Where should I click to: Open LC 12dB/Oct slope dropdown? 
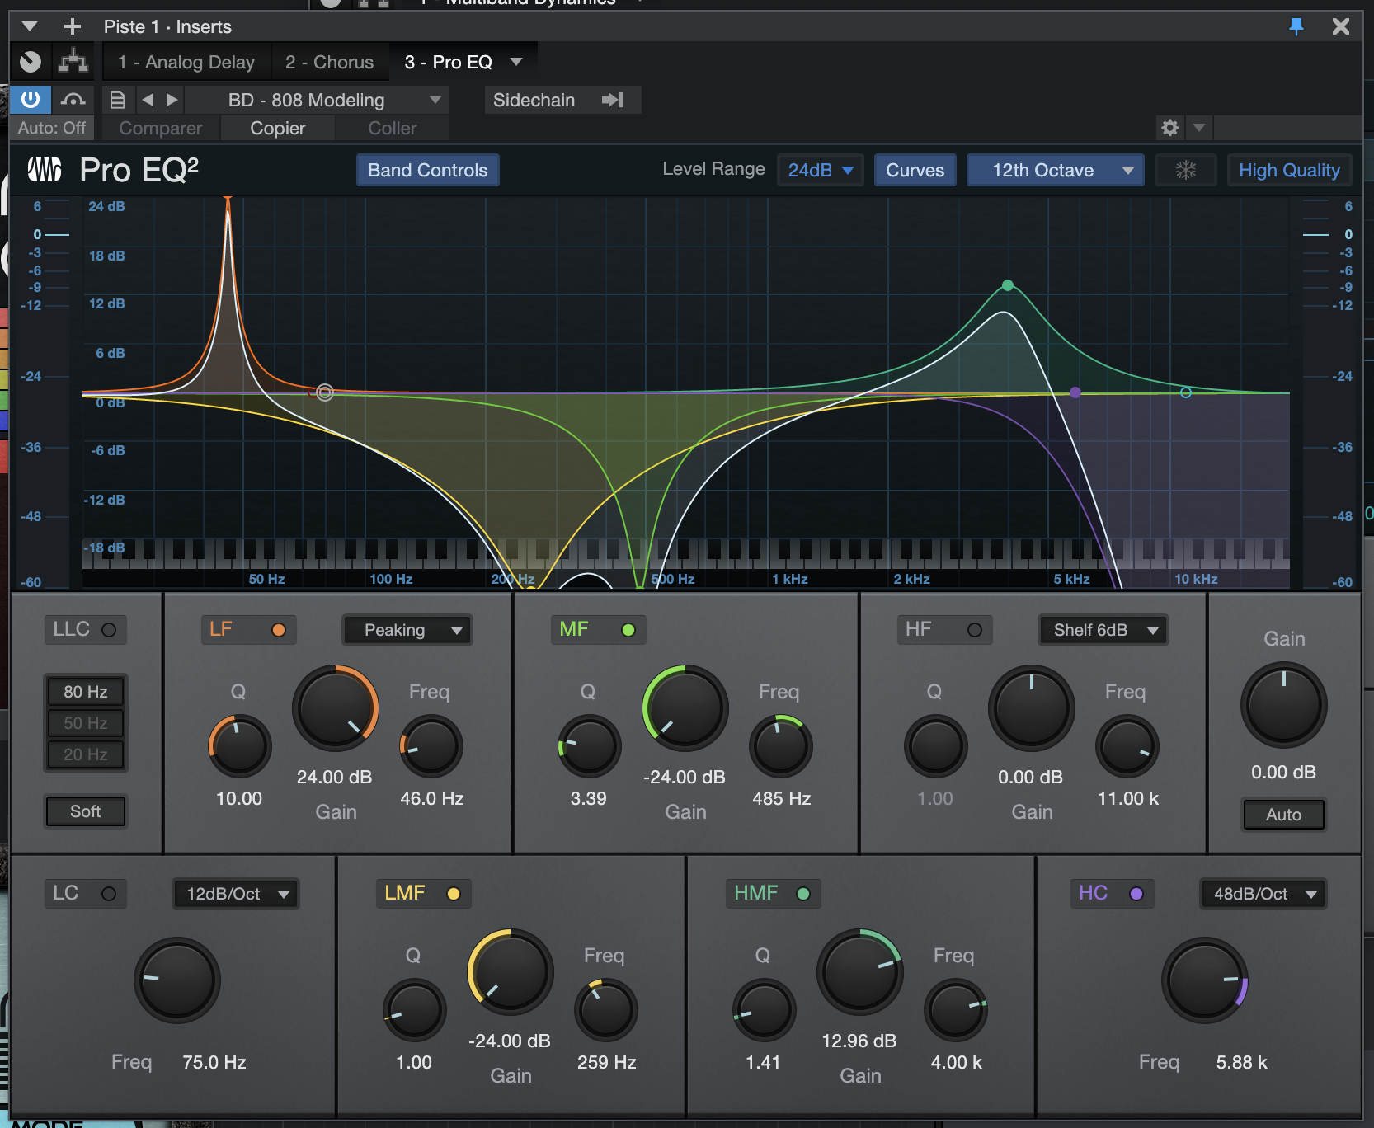(236, 894)
